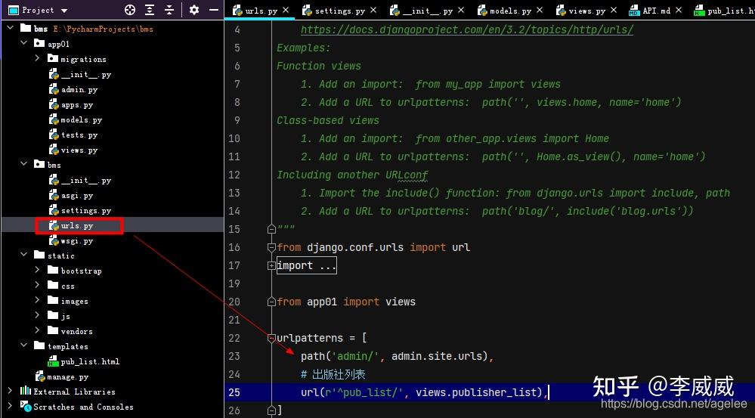Close the API.md tab

pyautogui.click(x=679, y=10)
